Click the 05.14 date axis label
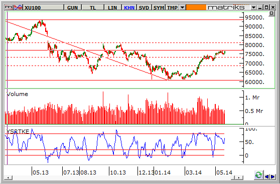 coord(224,172)
